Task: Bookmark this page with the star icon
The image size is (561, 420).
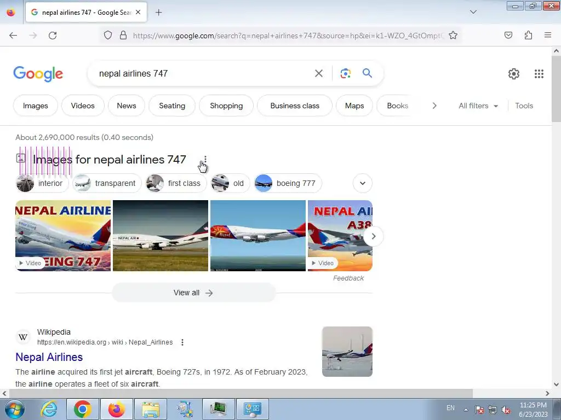Action: pyautogui.click(x=453, y=36)
